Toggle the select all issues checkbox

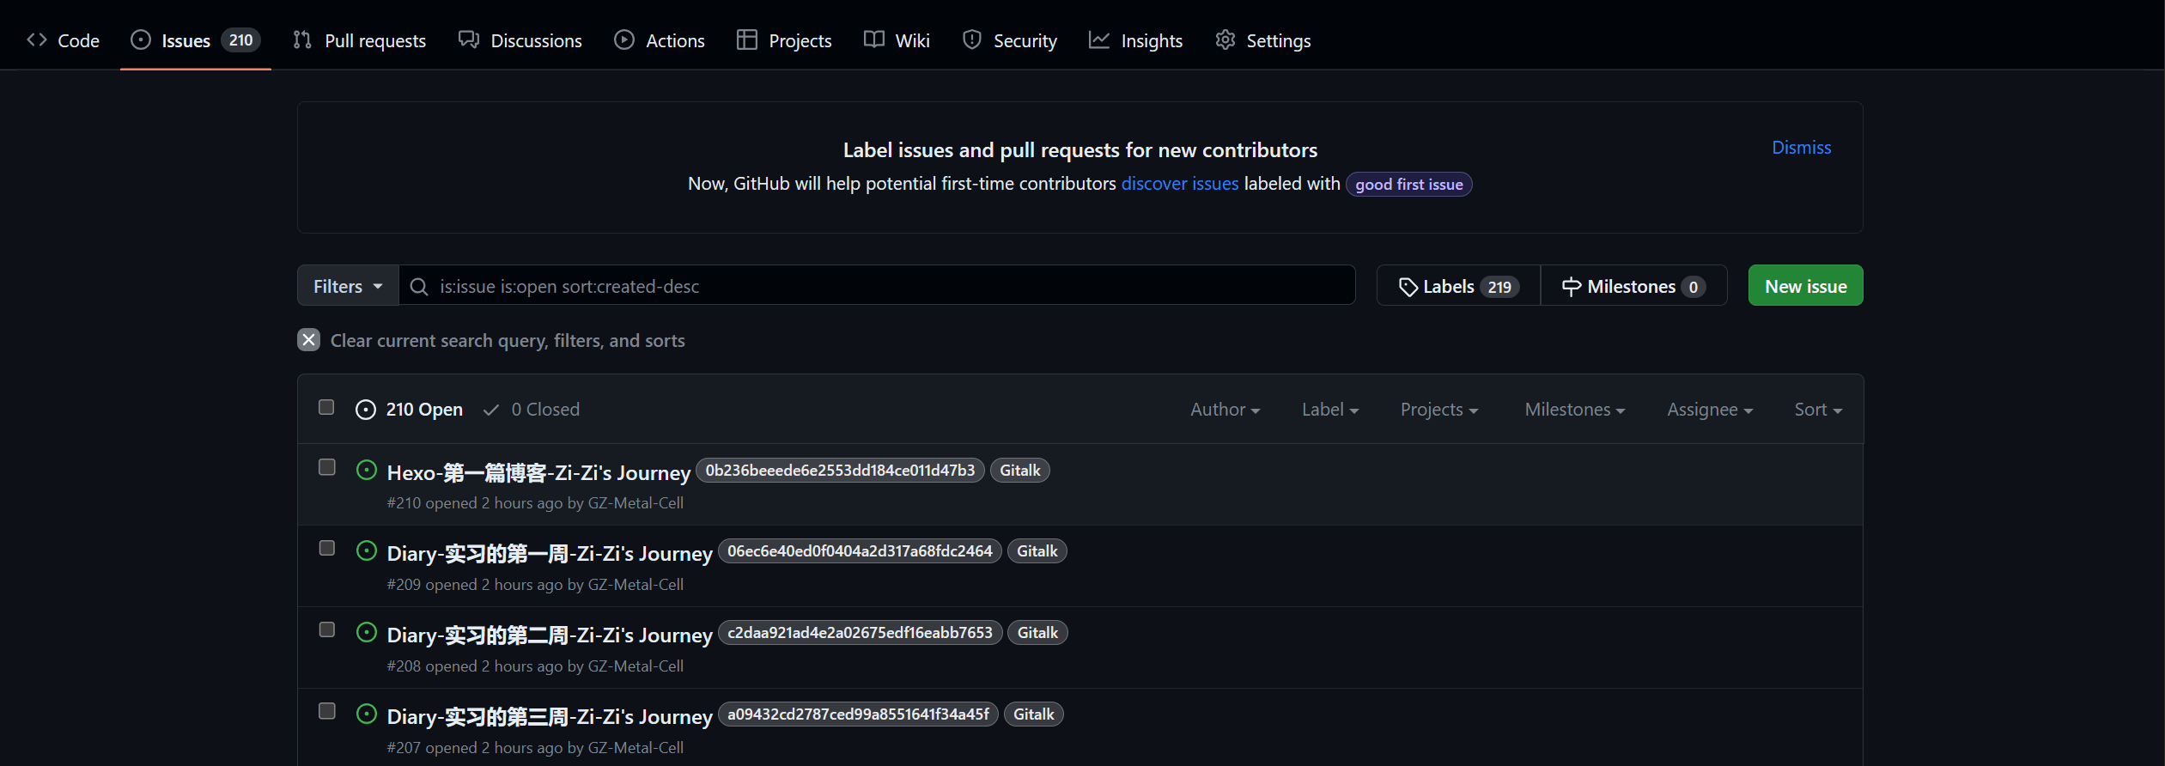326,407
